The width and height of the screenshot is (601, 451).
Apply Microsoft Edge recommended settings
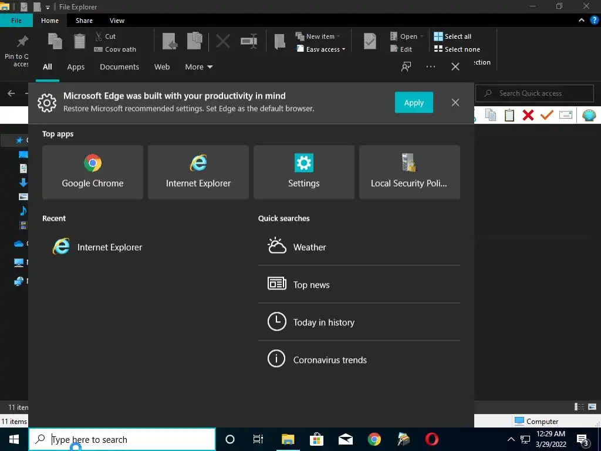pyautogui.click(x=414, y=102)
